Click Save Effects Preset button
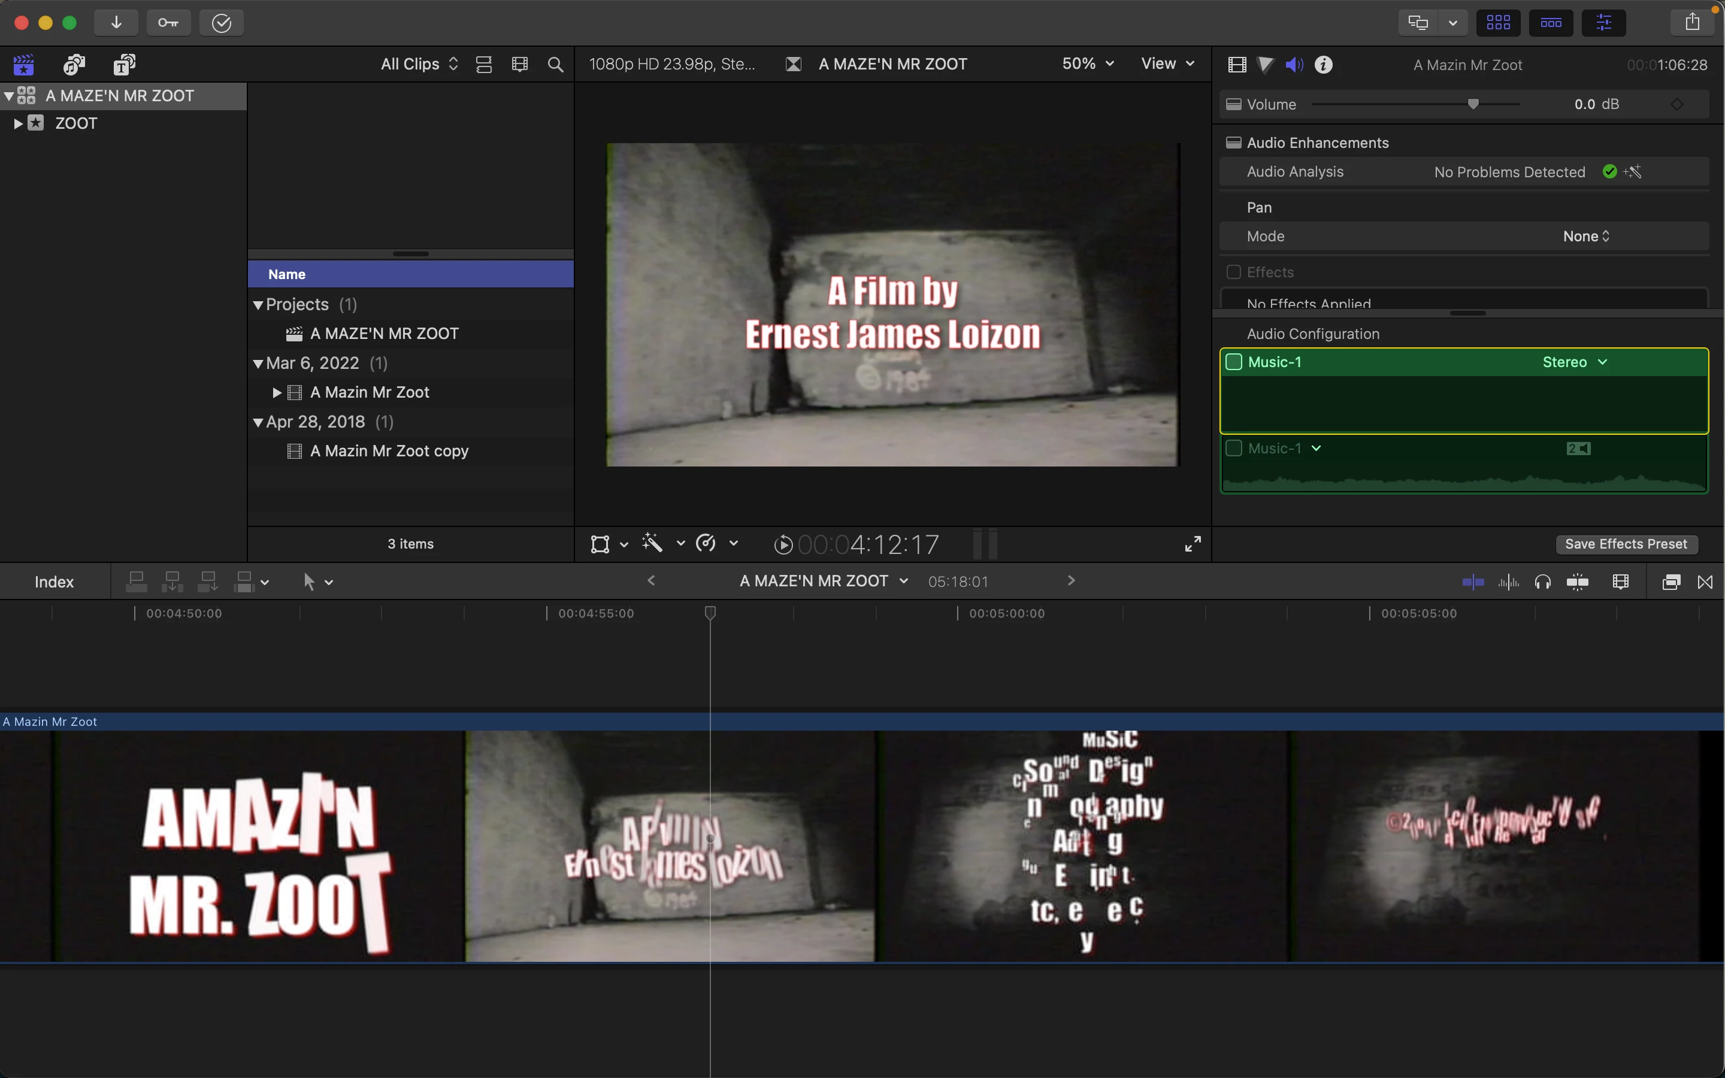The height and width of the screenshot is (1078, 1725). tap(1626, 544)
